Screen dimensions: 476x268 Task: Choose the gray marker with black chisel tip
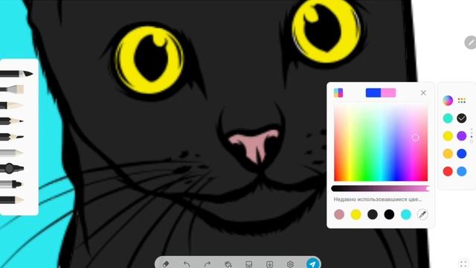(11, 184)
